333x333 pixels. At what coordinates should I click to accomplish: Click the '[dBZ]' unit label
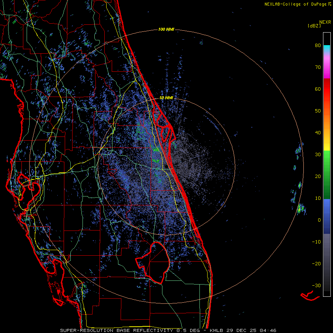(314, 26)
